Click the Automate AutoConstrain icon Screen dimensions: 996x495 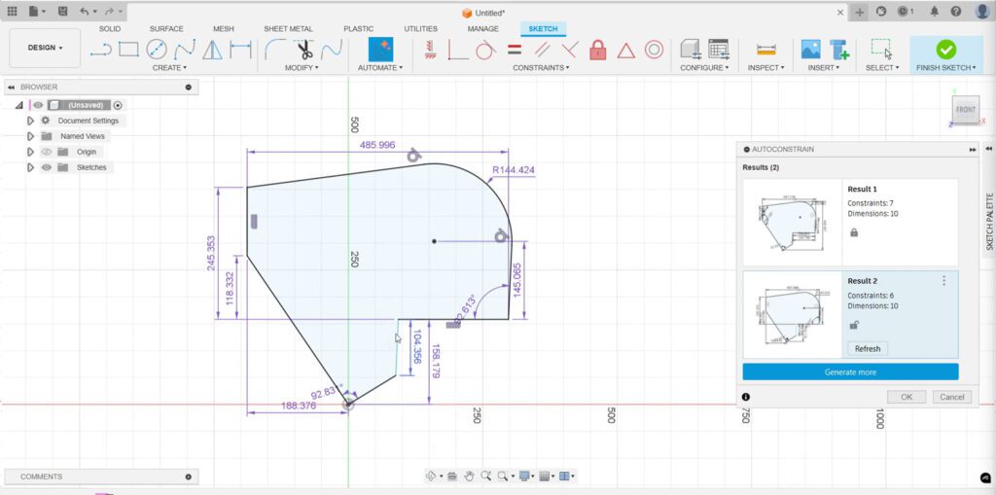pyautogui.click(x=380, y=49)
